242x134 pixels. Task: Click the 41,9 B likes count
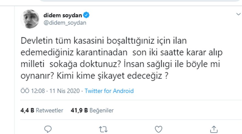point(79,110)
